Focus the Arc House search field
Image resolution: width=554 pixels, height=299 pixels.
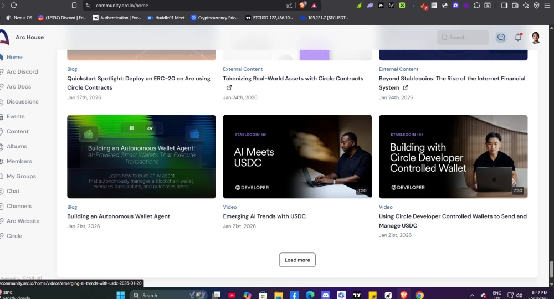click(x=463, y=38)
